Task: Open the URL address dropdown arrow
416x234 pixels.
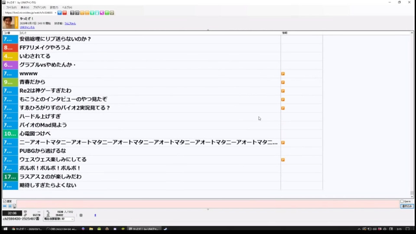Action: point(55,13)
